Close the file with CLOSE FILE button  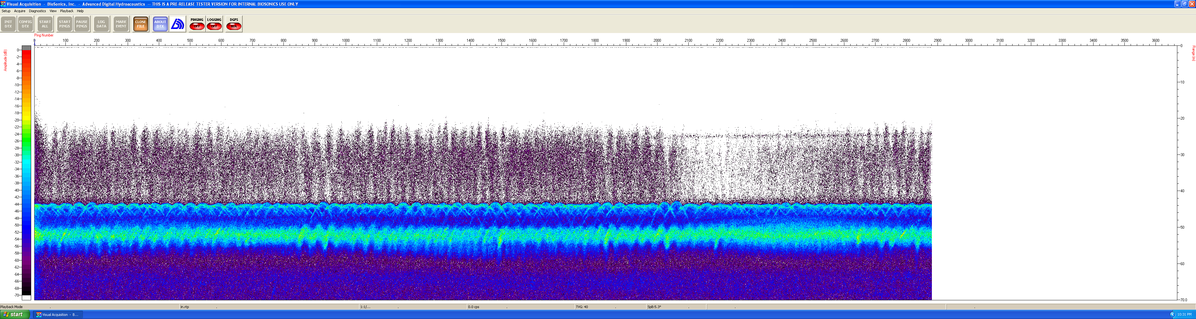pyautogui.click(x=141, y=24)
